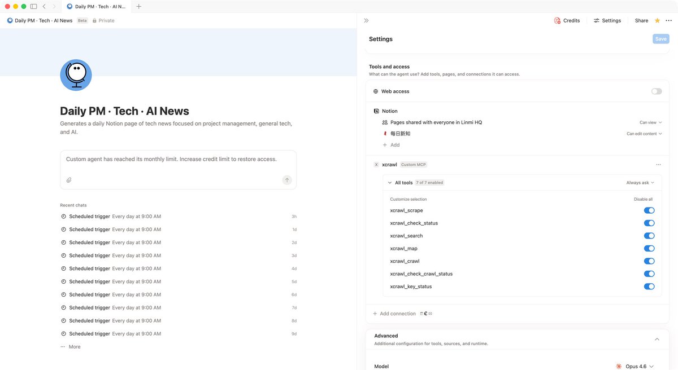678x370 pixels.
Task: Click page icon in breadcrumb
Action: tap(10, 20)
